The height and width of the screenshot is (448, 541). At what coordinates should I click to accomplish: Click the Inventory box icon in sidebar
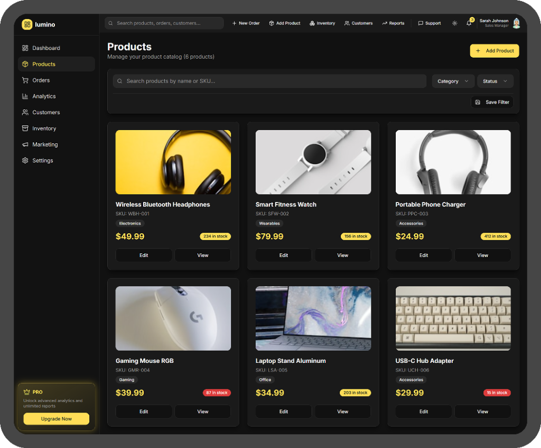[25, 129]
